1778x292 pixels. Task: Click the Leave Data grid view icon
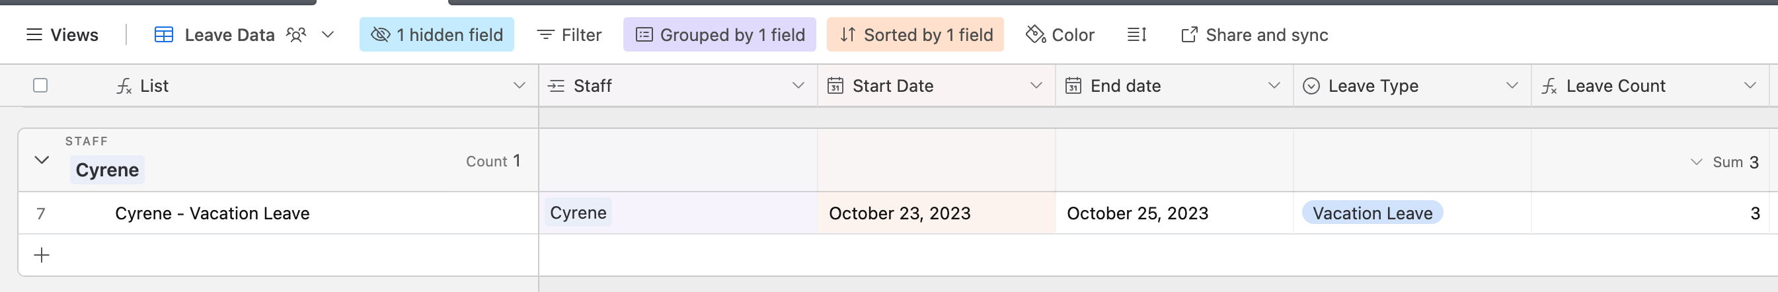pyautogui.click(x=163, y=34)
